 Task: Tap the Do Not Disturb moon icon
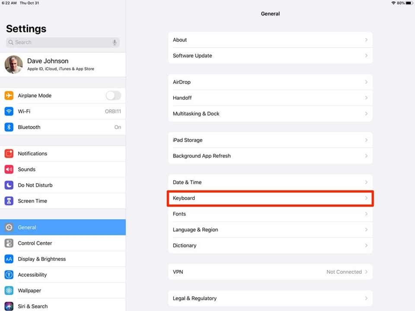(x=9, y=185)
